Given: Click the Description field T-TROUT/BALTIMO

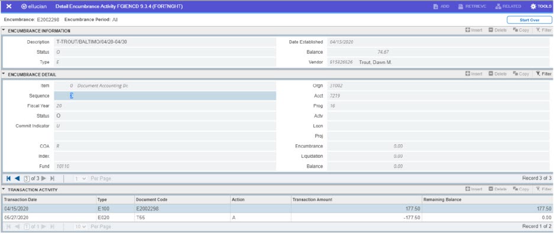Looking at the screenshot, I should (x=165, y=41).
